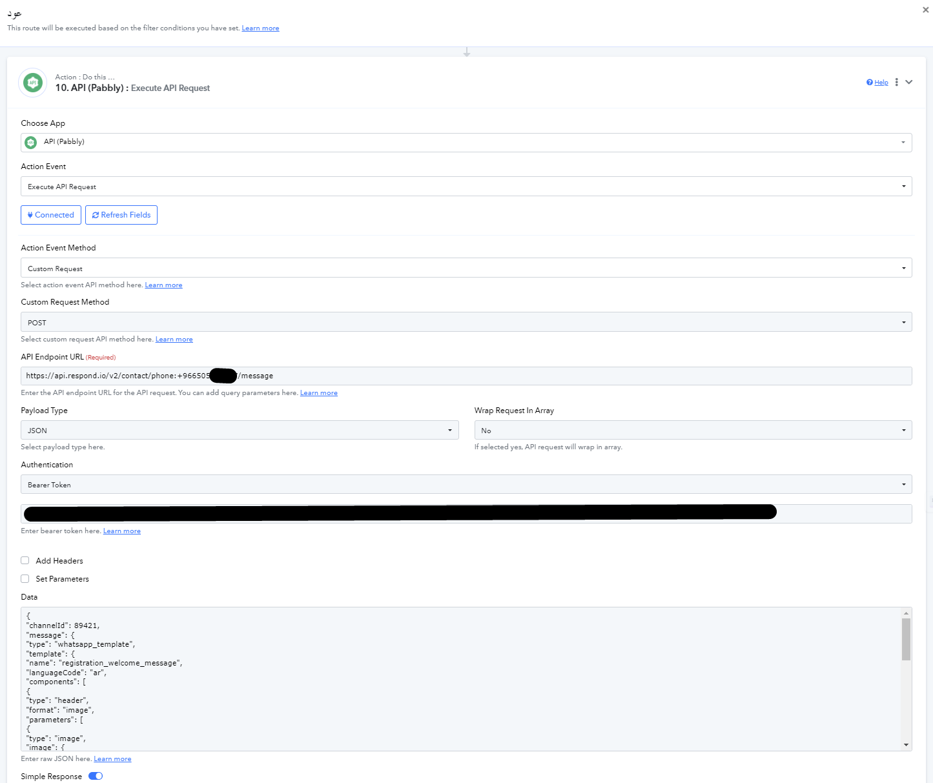The width and height of the screenshot is (933, 783).
Task: Open Learn more link for custom request method
Action: click(174, 340)
